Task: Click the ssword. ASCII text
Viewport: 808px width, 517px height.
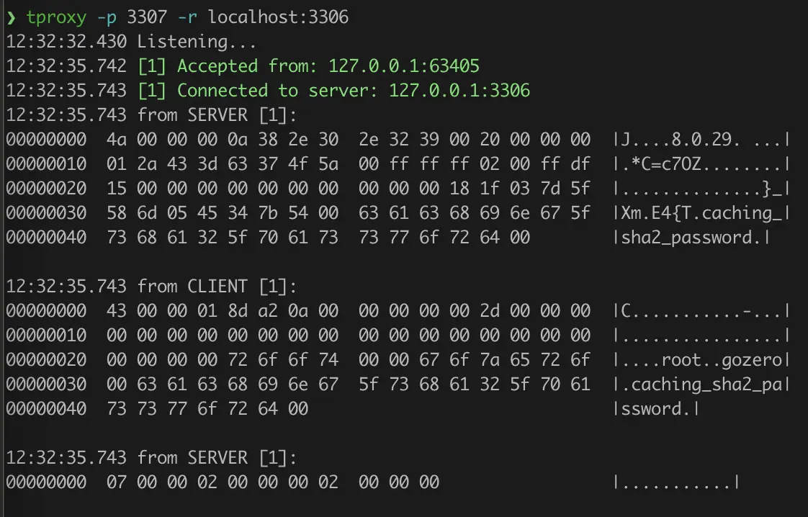Action: pyautogui.click(x=657, y=409)
